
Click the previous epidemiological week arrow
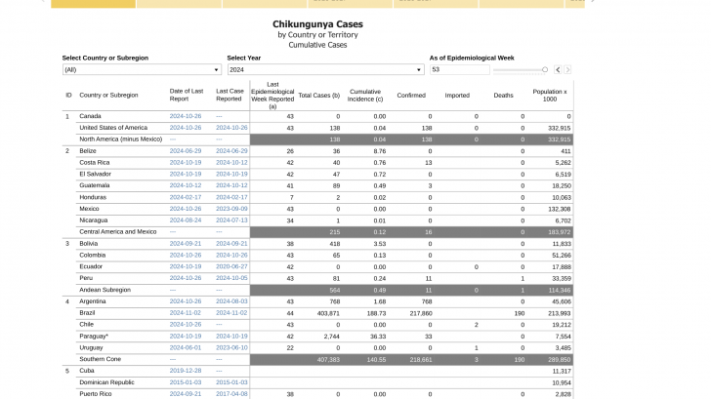point(558,70)
